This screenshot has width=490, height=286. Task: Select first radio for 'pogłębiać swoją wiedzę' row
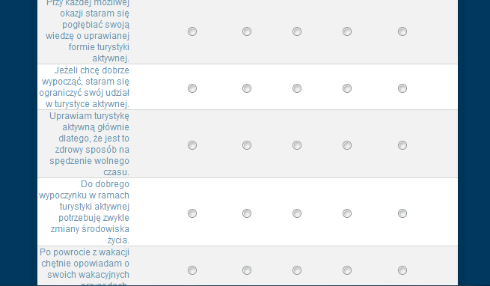point(192,31)
